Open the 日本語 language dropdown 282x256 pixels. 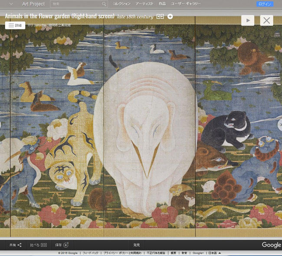[214, 253]
